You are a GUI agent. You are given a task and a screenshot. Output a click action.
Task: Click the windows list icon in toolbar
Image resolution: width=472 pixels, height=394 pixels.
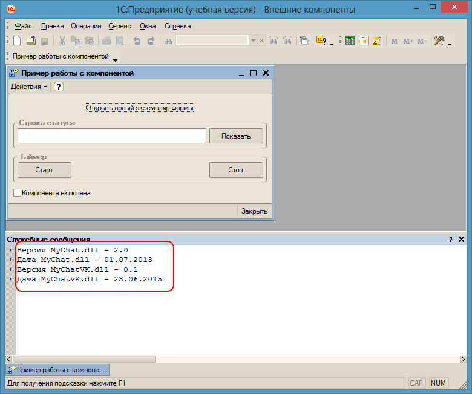click(x=304, y=41)
